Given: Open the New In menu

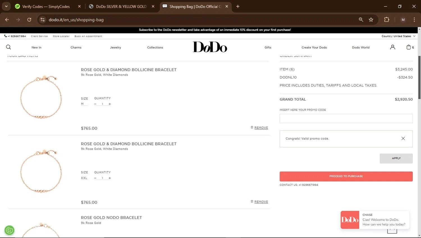Looking at the screenshot, I should pos(36,47).
